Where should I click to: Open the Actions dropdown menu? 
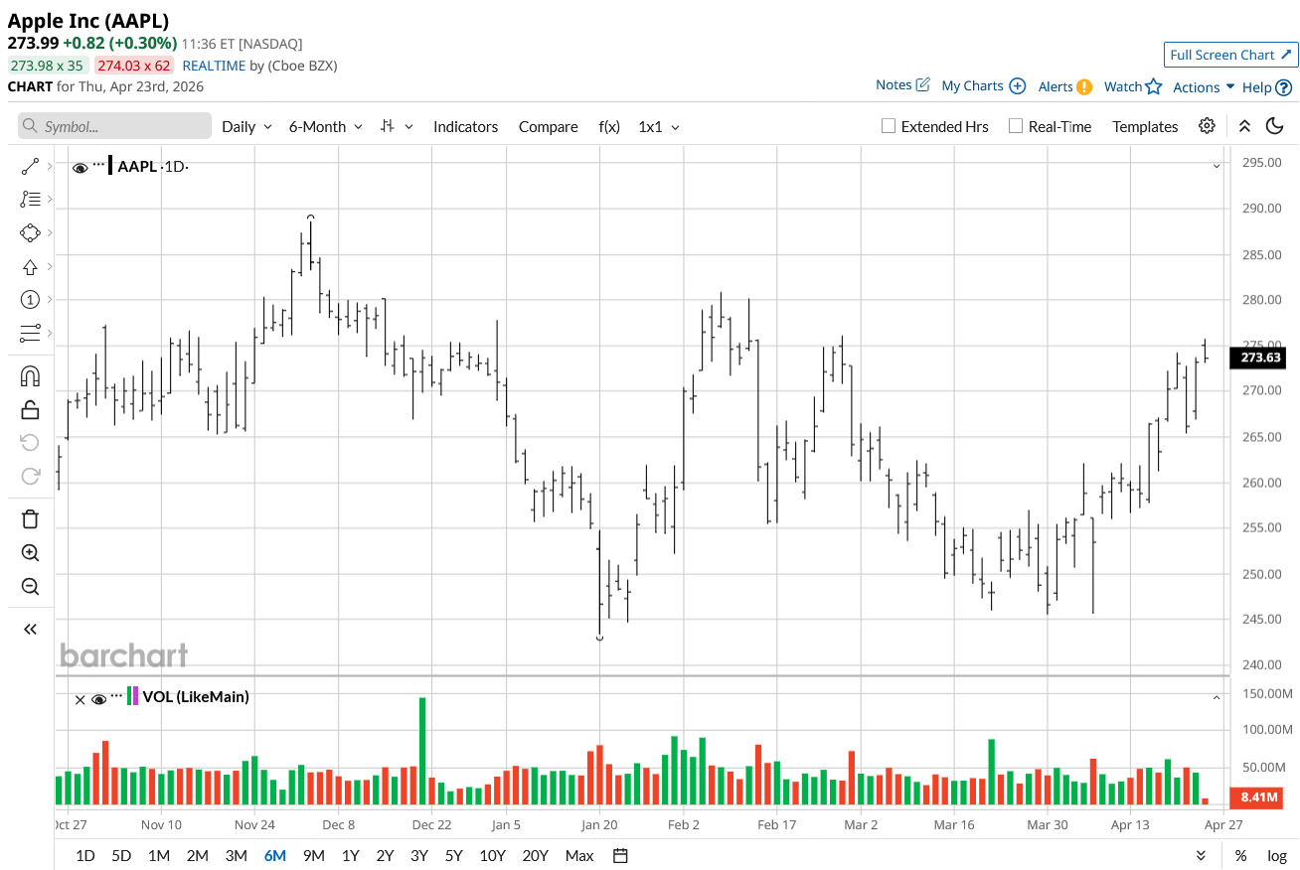[1204, 87]
